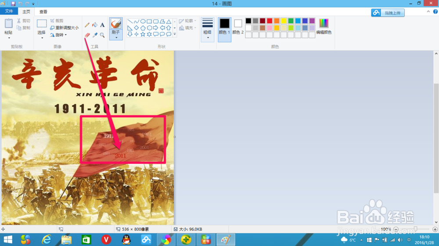Screen dimensions: 439x246
Task: Open the 文件 file menu
Action: click(x=9, y=11)
